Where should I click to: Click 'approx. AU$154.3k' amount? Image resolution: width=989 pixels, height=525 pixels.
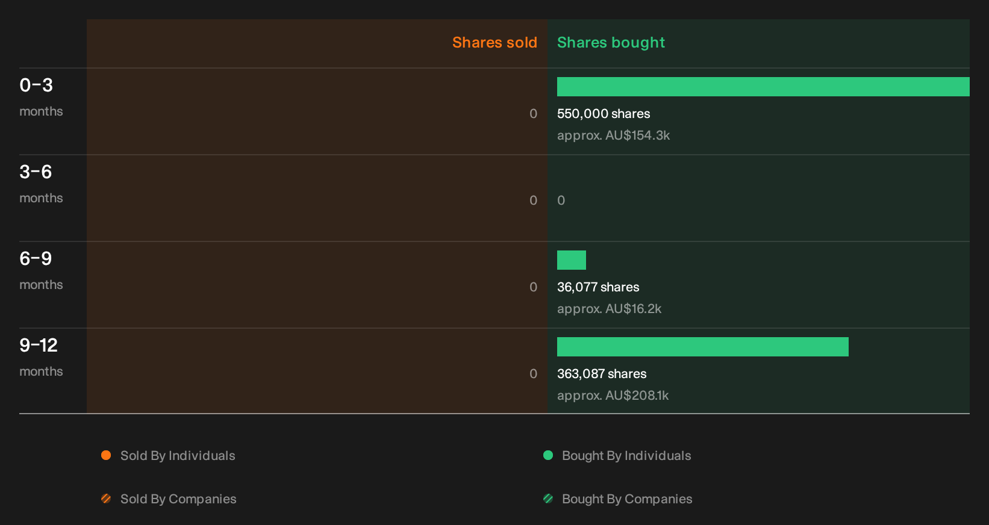click(x=613, y=135)
